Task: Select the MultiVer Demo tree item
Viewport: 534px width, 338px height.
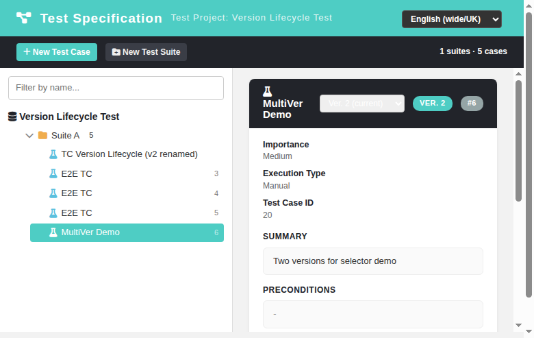Action: pyautogui.click(x=127, y=232)
